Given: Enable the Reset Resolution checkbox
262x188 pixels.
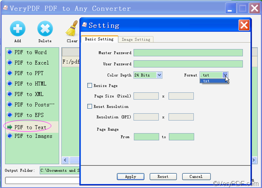Looking at the screenshot, I should pyautogui.click(x=90, y=106).
